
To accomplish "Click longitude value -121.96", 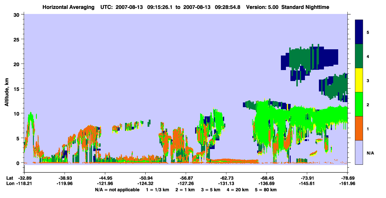I will 105,183.
